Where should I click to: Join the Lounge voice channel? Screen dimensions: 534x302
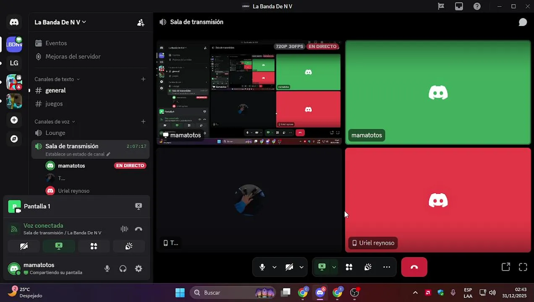[x=90, y=133]
